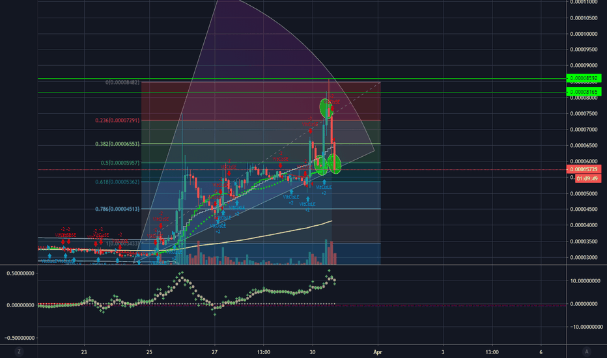Click the red current price label 0.00005739
Image resolution: width=607 pixels, height=358 pixels.
click(584, 169)
